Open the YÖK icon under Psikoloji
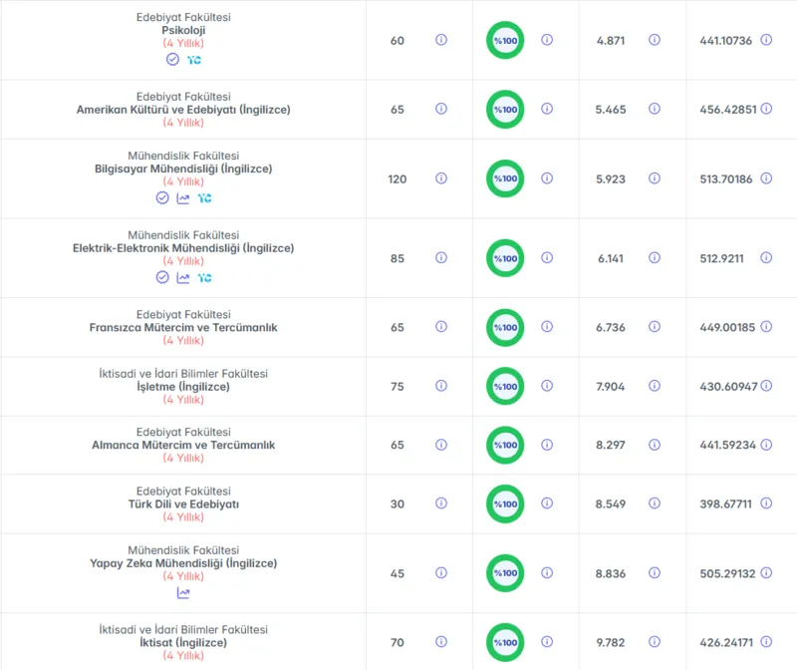Screen dimensions: 797x670 (x=193, y=60)
